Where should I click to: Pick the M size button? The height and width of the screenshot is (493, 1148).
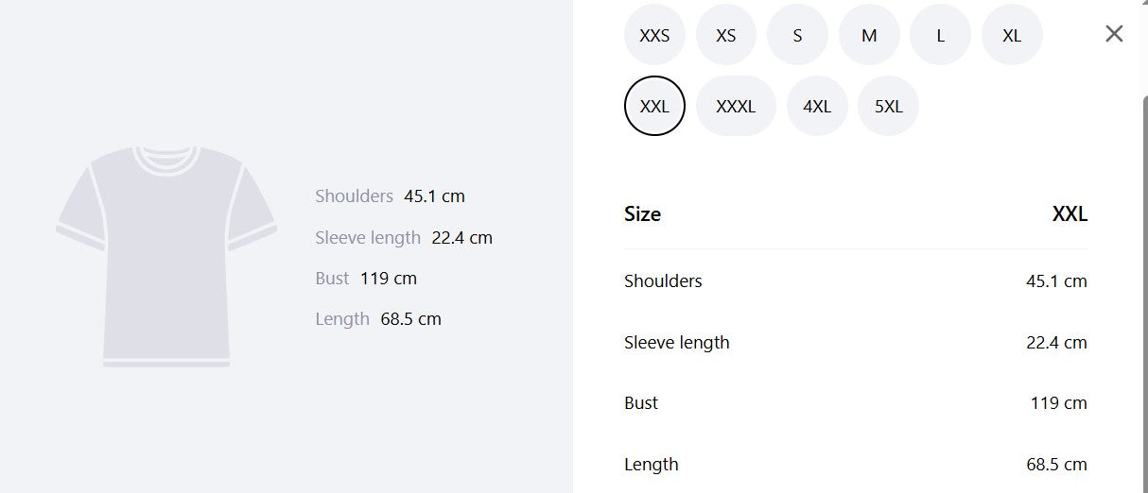869,35
